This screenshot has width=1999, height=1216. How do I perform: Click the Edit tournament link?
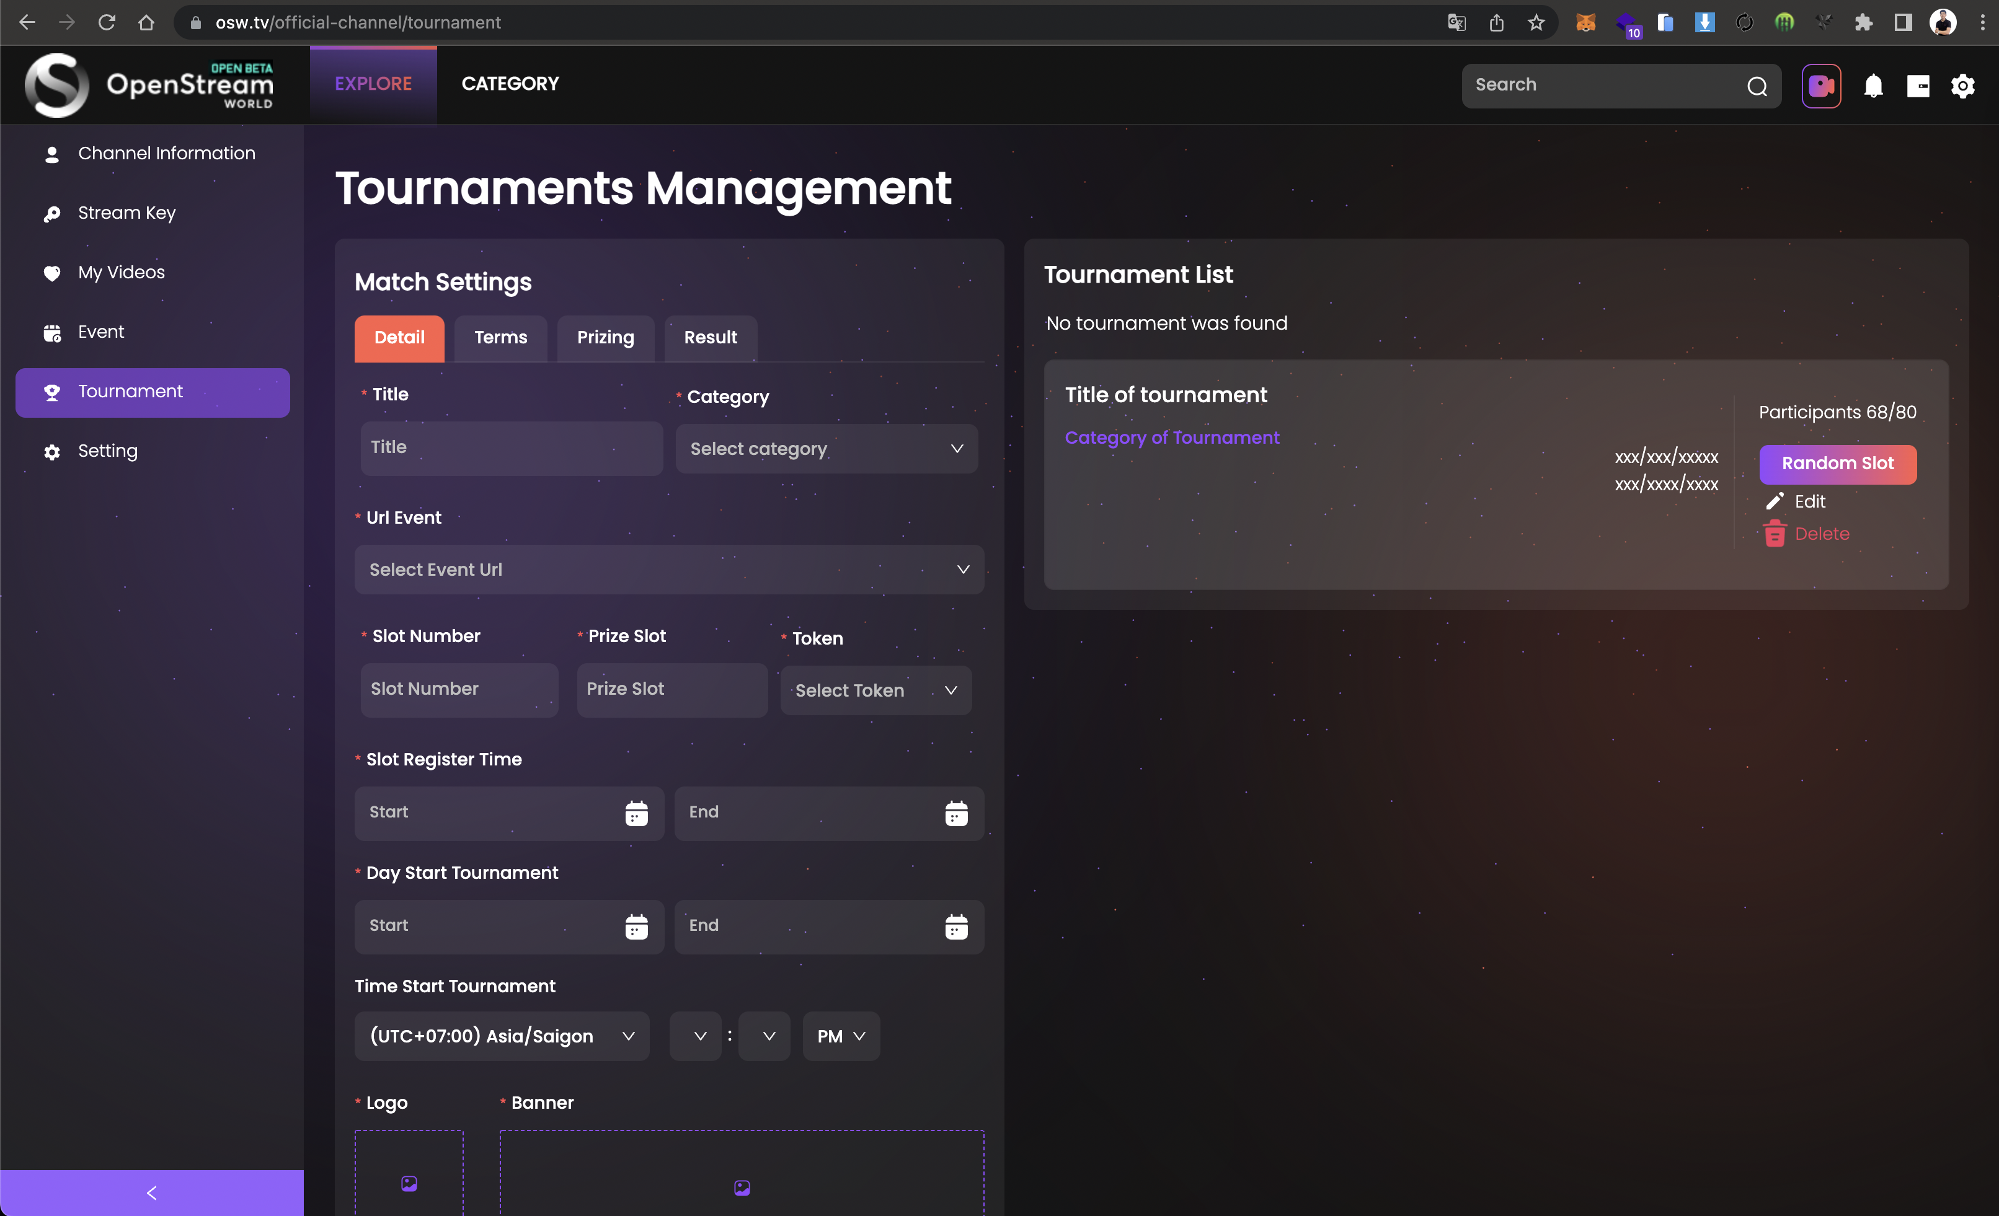pyautogui.click(x=1809, y=501)
